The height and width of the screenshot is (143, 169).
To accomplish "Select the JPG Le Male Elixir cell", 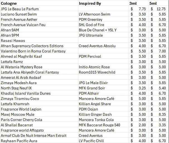I will tap(104, 83).
